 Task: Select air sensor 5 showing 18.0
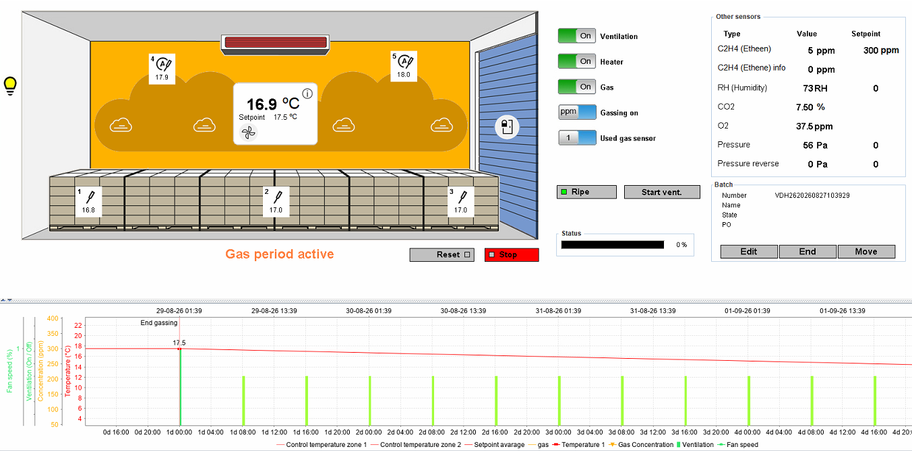click(x=404, y=66)
